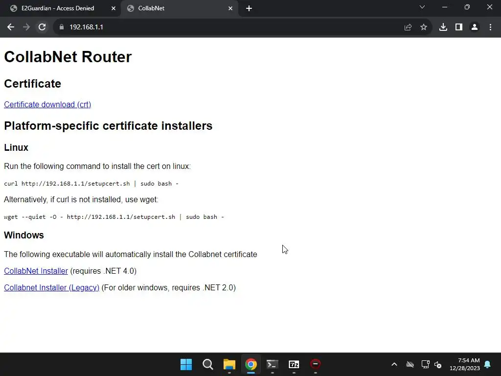Open taskbar Search magnifier
The image size is (501, 376).
pos(207,364)
